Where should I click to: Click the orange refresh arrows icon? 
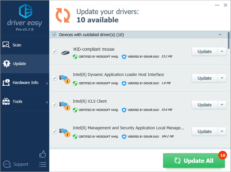point(63,15)
